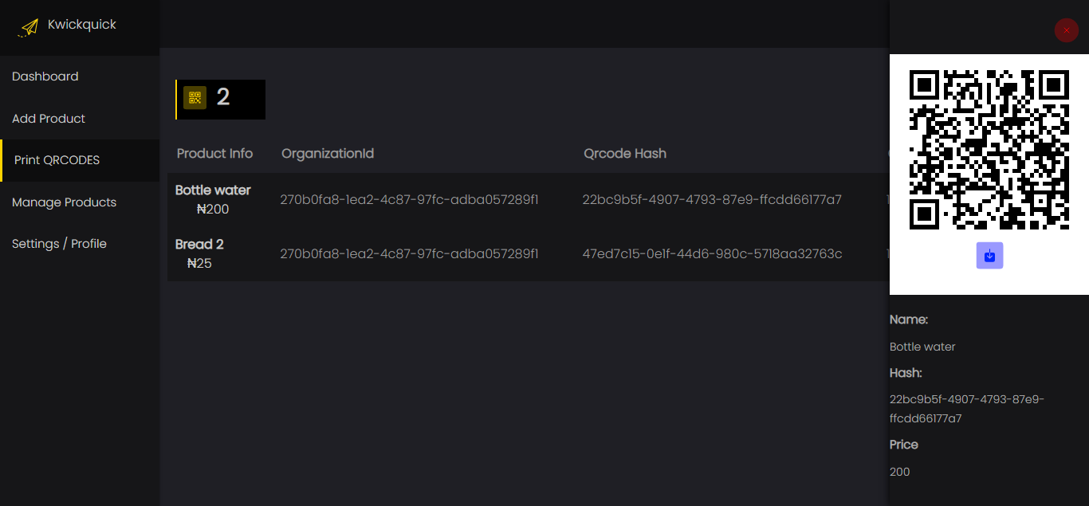Close the QR details panel
The height and width of the screenshot is (506, 1089).
pos(1067,30)
